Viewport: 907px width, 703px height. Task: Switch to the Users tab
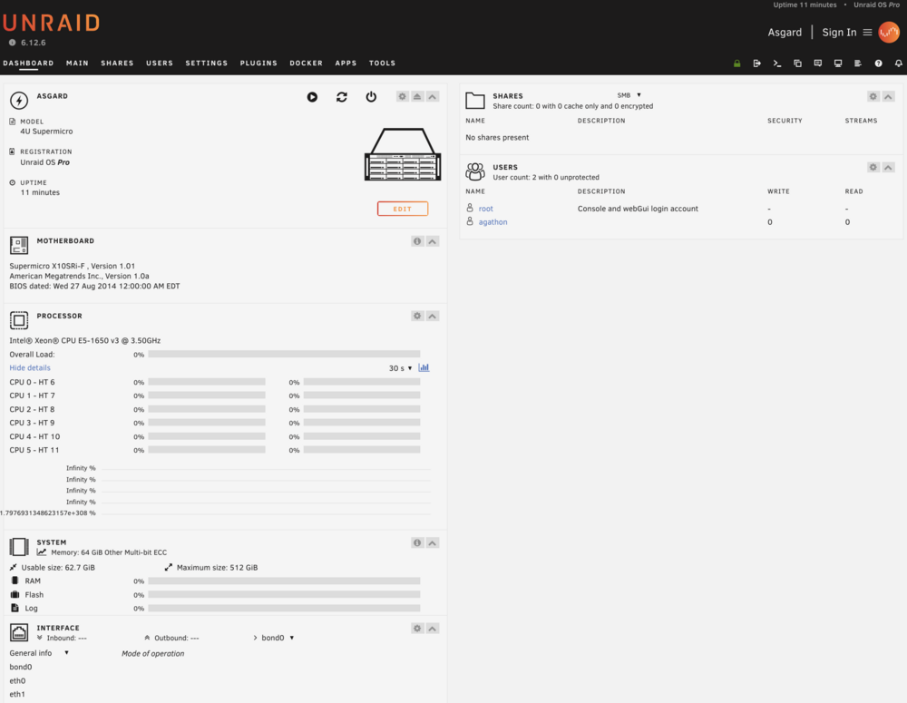159,63
